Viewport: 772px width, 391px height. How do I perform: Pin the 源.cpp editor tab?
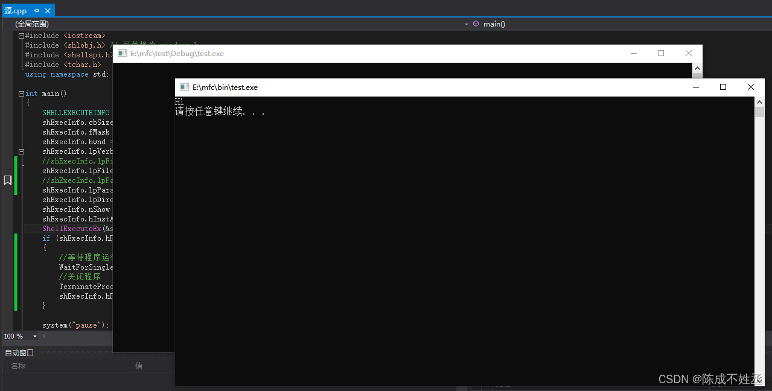(x=36, y=11)
